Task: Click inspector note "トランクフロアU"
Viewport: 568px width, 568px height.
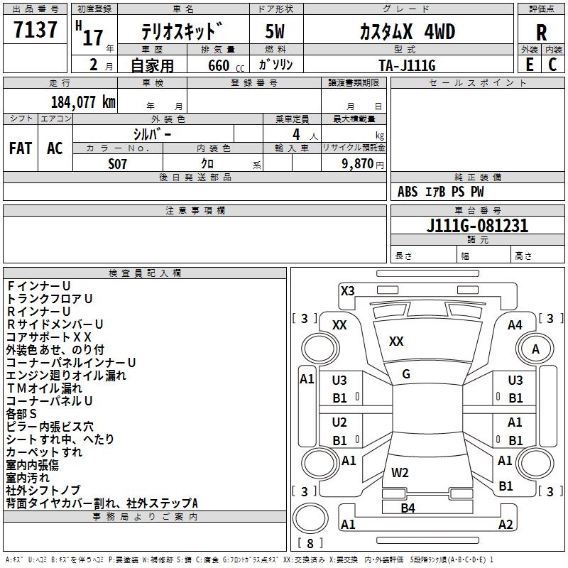Action: pyautogui.click(x=49, y=298)
